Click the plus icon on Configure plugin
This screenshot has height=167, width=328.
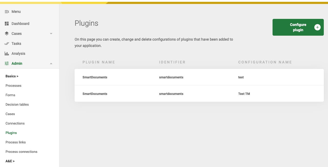(x=317, y=27)
